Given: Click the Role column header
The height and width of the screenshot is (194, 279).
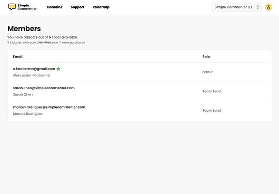Looking at the screenshot, I should pos(206,56).
